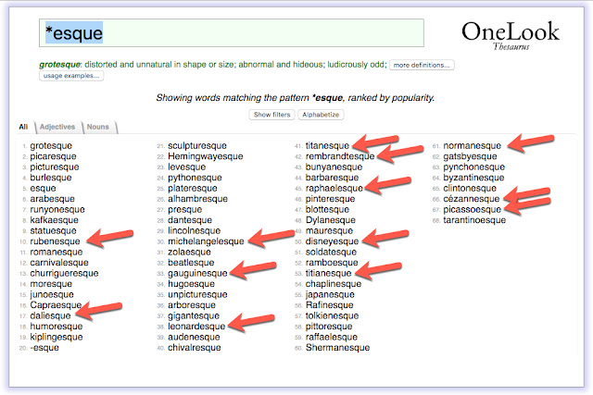Click the word tarantinoesque
The image size is (593, 395).
(474, 220)
